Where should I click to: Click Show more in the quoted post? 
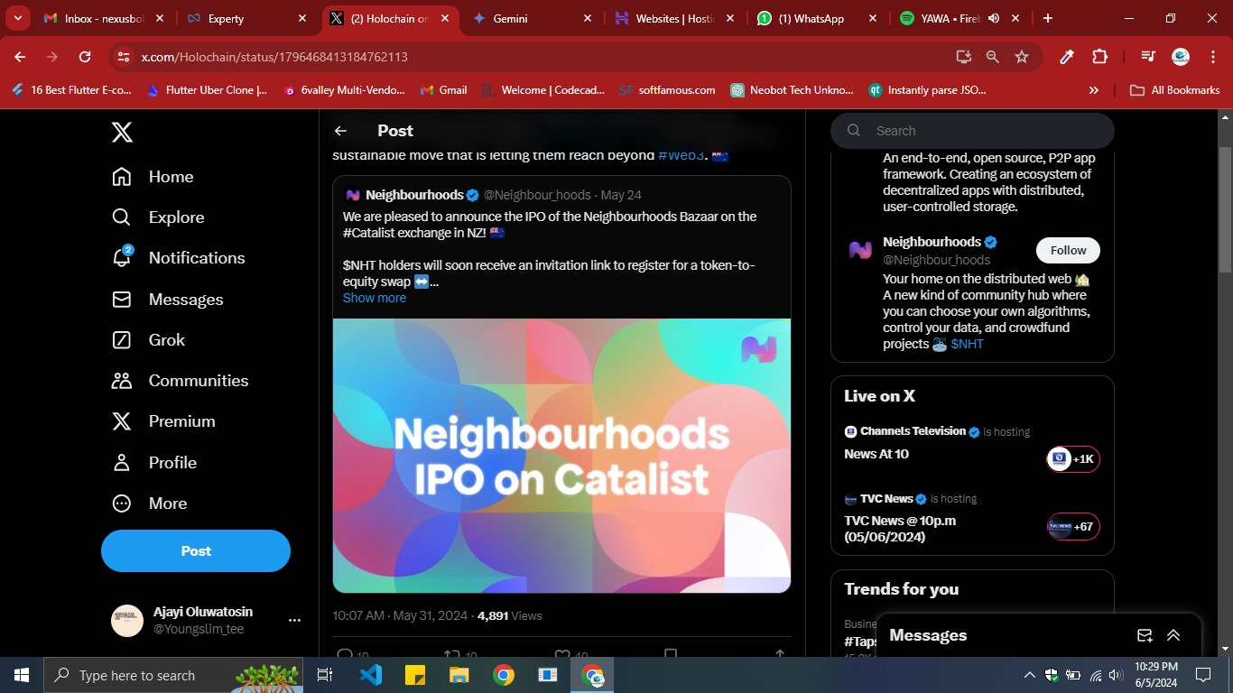(x=375, y=298)
